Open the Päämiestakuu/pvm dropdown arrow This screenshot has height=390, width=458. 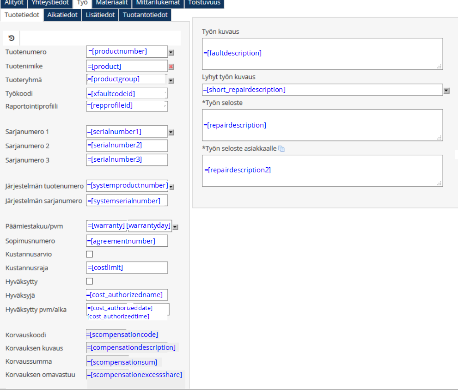click(175, 227)
